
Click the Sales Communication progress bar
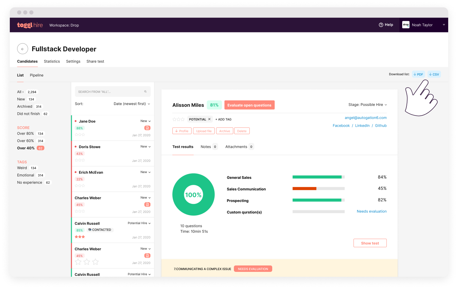coord(319,189)
